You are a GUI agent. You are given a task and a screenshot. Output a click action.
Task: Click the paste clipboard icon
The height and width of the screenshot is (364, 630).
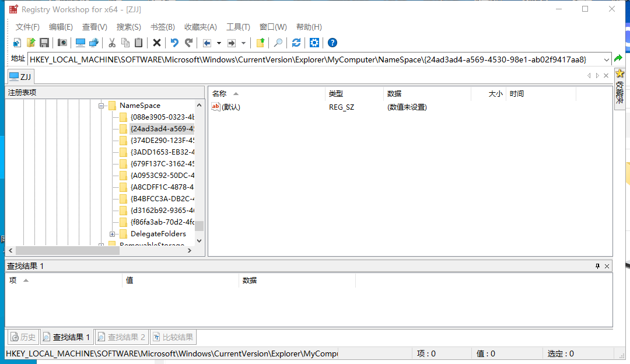point(139,43)
